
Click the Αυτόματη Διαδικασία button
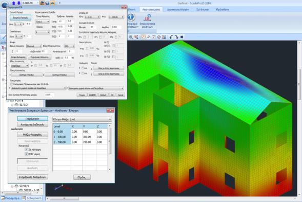coord(32,124)
